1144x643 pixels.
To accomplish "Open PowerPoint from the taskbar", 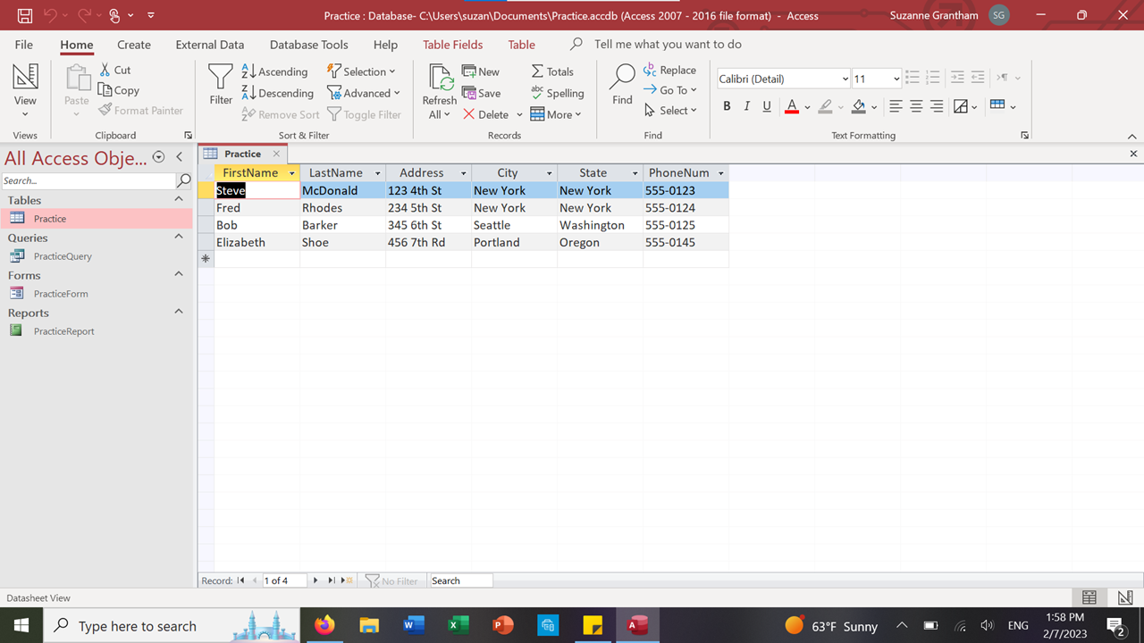I will click(503, 625).
